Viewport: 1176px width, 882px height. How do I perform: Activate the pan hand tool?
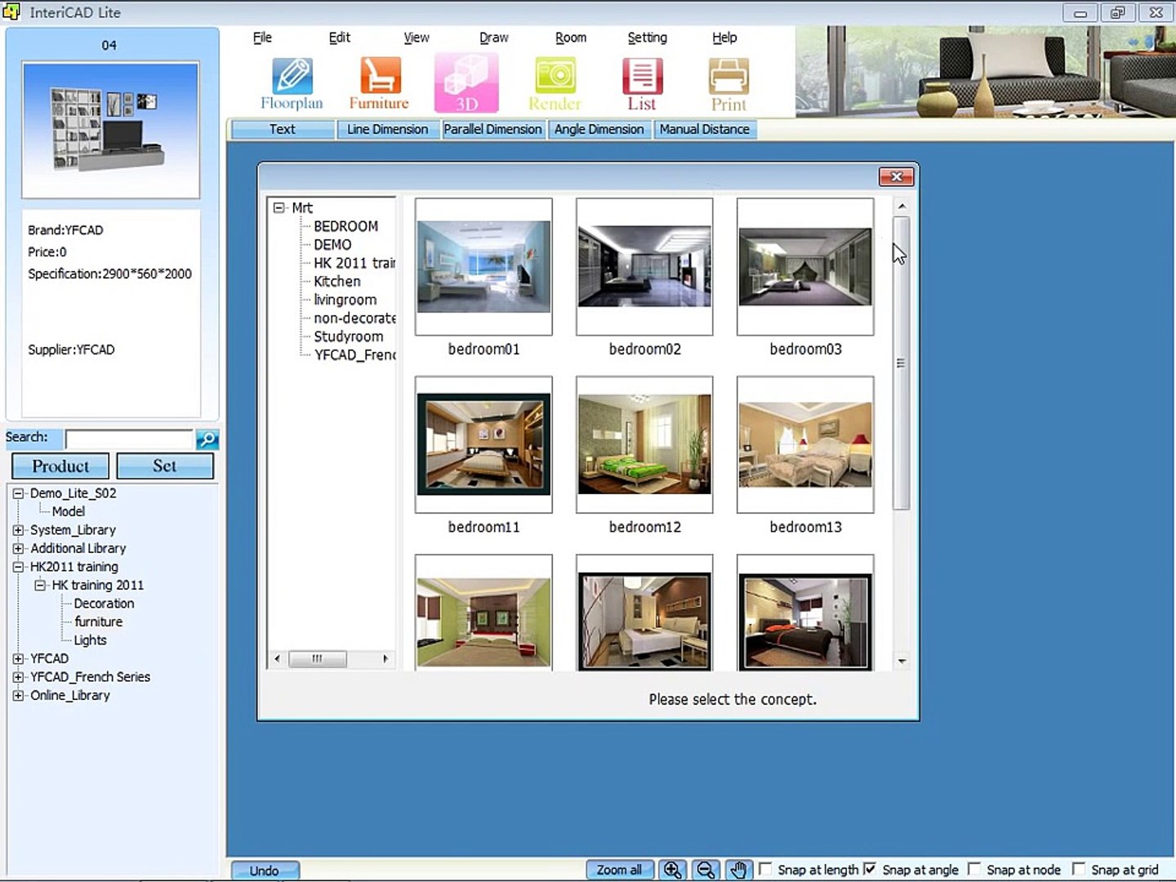pos(739,870)
